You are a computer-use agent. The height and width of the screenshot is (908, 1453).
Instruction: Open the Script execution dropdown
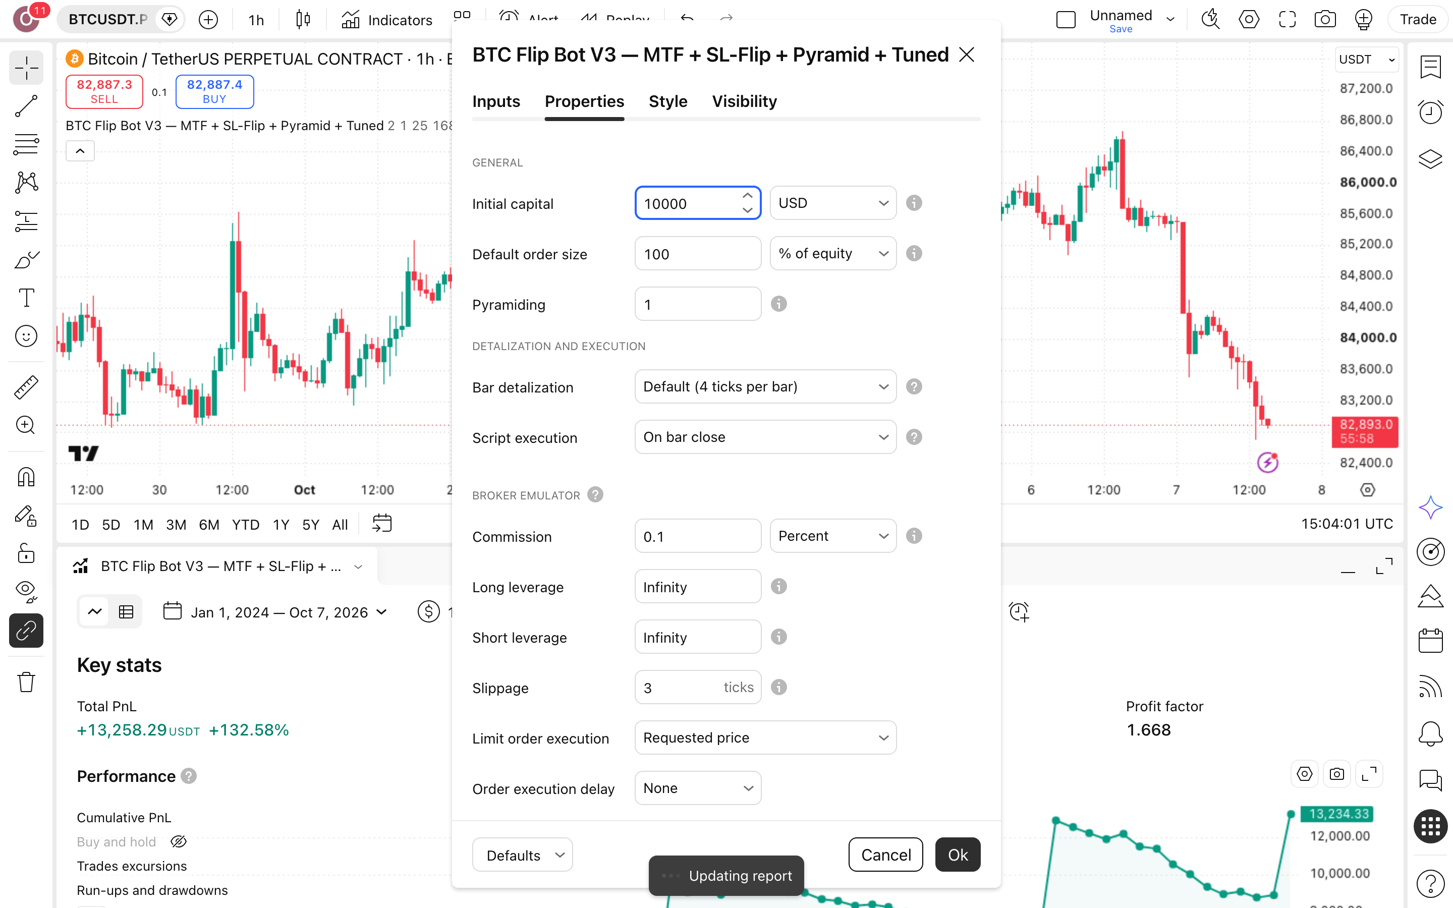tap(765, 437)
